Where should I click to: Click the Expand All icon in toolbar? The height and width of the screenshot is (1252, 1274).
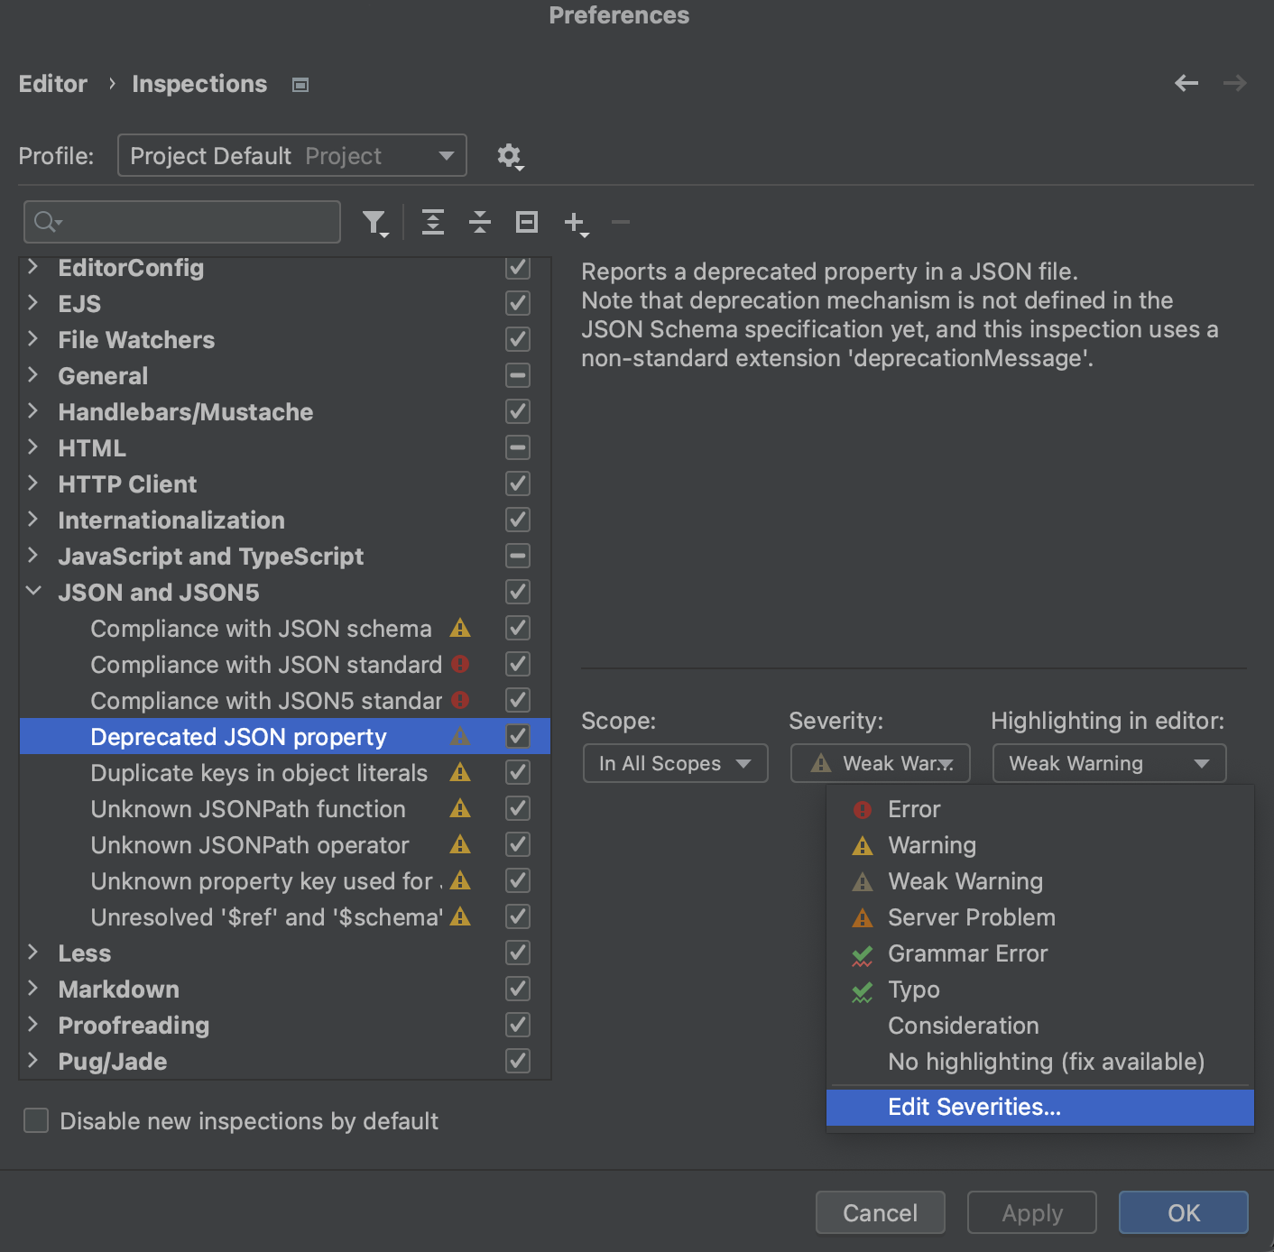433,222
